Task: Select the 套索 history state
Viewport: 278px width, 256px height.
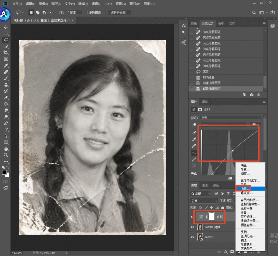Action: 226,72
